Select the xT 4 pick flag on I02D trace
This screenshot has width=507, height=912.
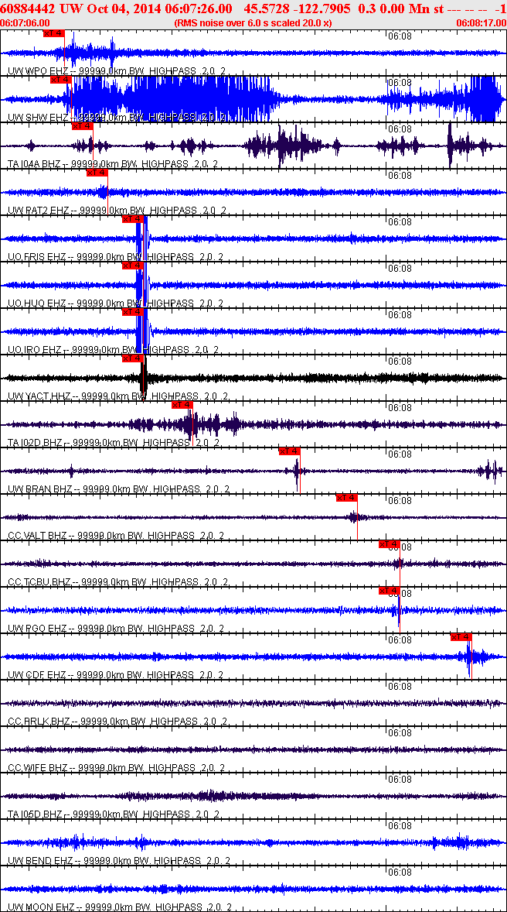click(x=182, y=406)
